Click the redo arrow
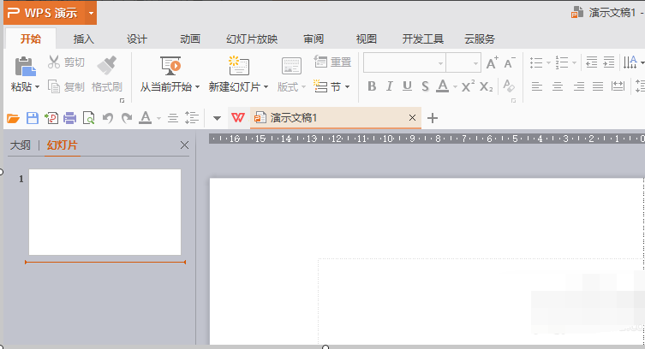 (127, 118)
